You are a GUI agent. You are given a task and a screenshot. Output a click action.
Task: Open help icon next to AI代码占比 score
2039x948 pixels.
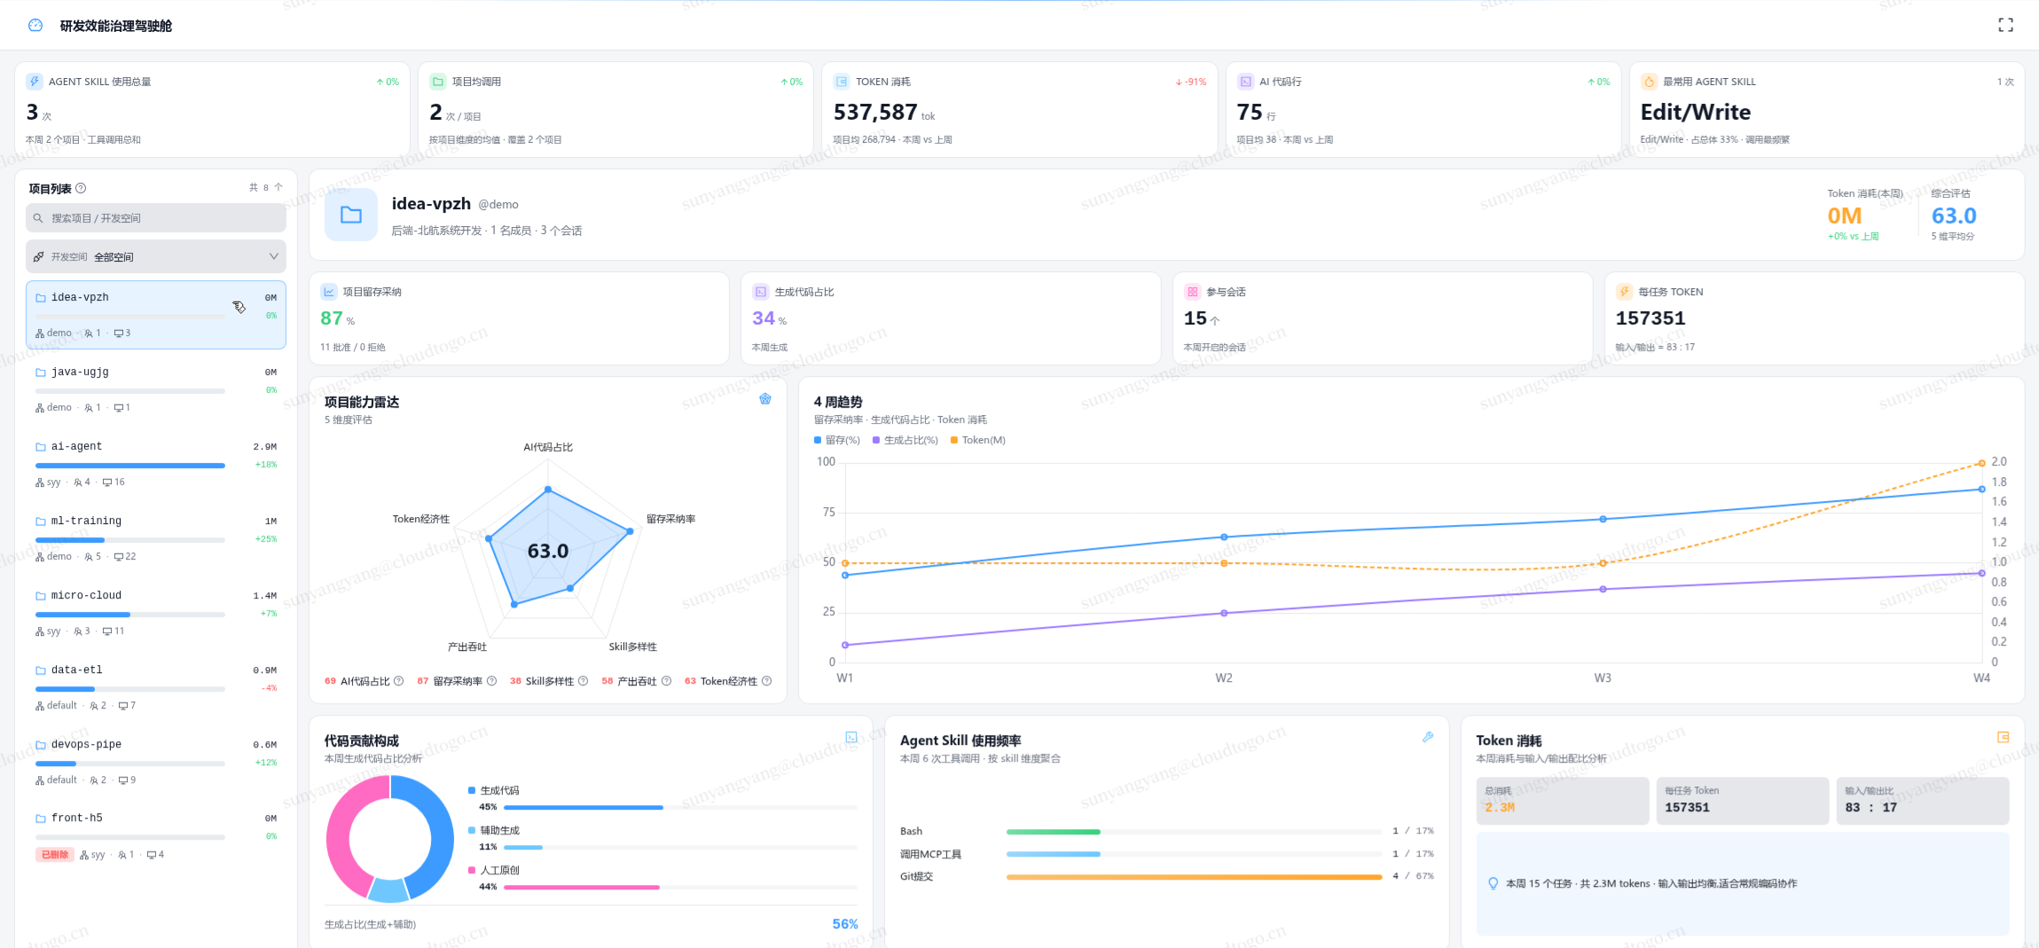[x=398, y=681]
